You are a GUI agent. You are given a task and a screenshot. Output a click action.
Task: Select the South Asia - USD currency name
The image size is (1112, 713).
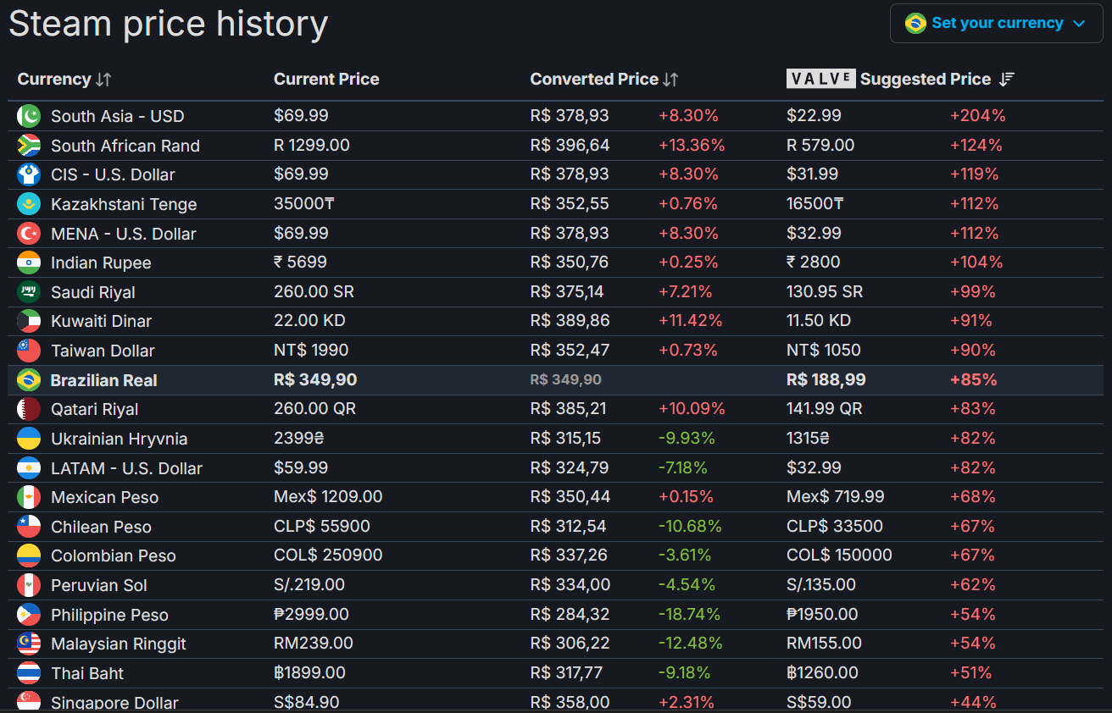click(117, 116)
